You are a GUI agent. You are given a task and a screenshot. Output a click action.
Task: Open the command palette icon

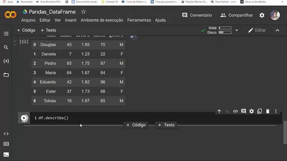tap(6, 144)
